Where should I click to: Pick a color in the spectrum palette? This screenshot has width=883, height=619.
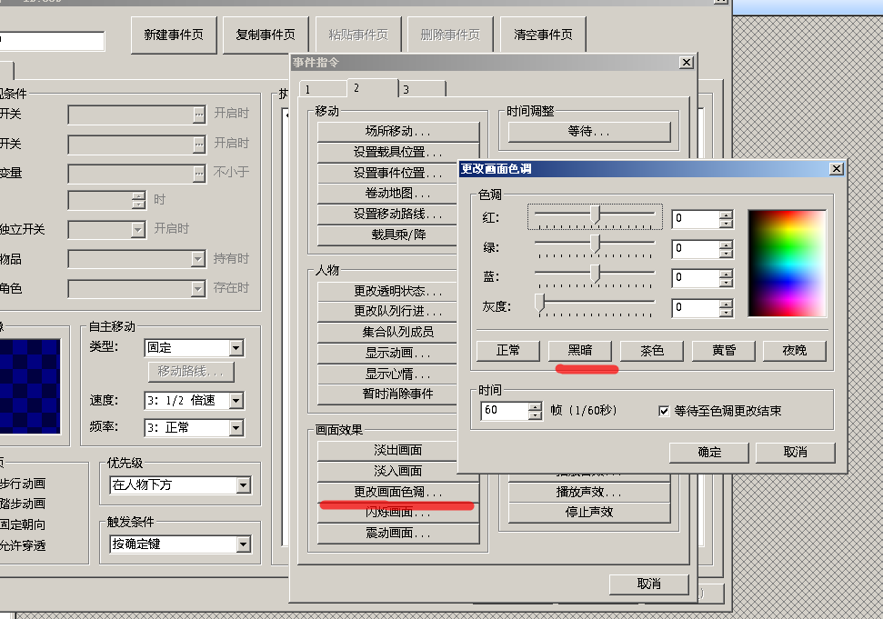pyautogui.click(x=787, y=264)
